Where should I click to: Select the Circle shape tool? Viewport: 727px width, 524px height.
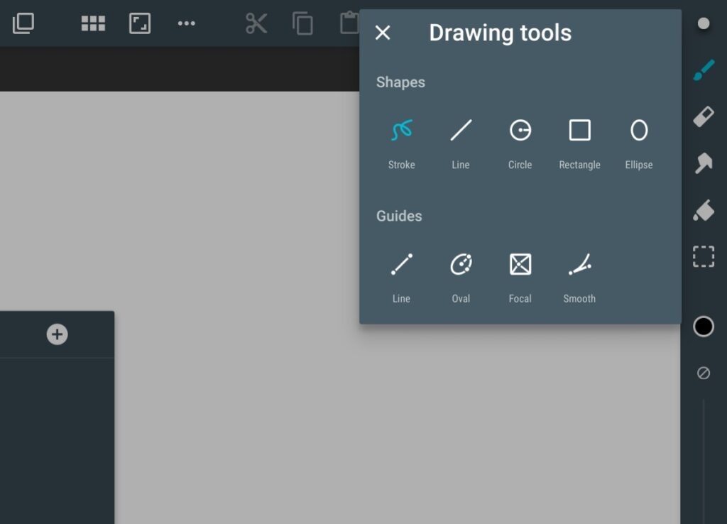pyautogui.click(x=520, y=143)
